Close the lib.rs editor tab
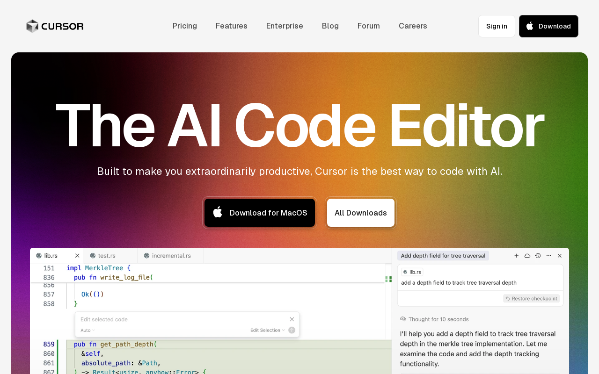Image resolution: width=599 pixels, height=374 pixels. tap(77, 256)
